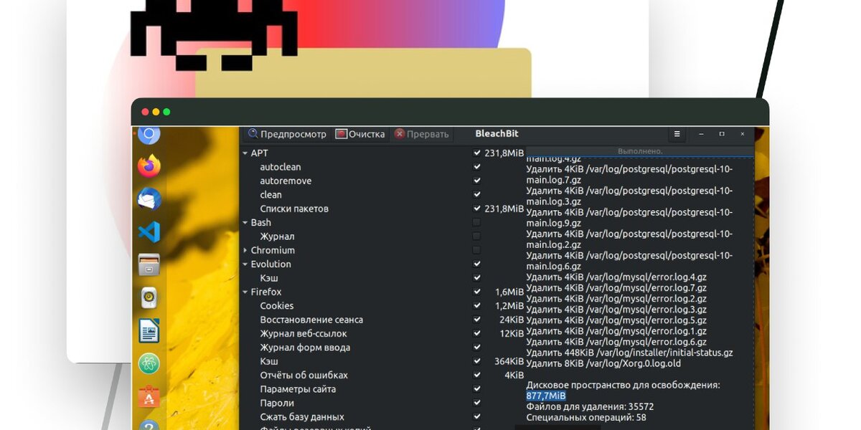Select the Cookies row under Firefox

tap(382, 306)
